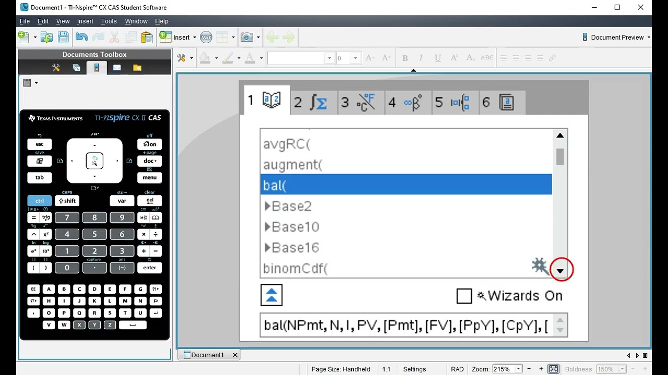The image size is (668, 375).
Task: Click the doc key on keypad
Action: pyautogui.click(x=150, y=161)
